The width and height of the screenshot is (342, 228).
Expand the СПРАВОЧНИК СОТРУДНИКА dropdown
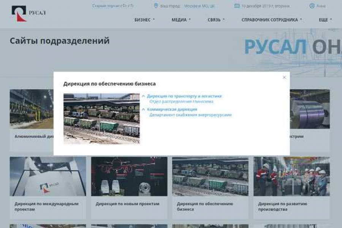coord(272,20)
